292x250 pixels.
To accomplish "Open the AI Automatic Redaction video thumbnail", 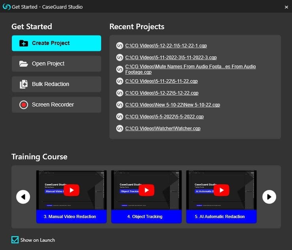I will (221, 190).
